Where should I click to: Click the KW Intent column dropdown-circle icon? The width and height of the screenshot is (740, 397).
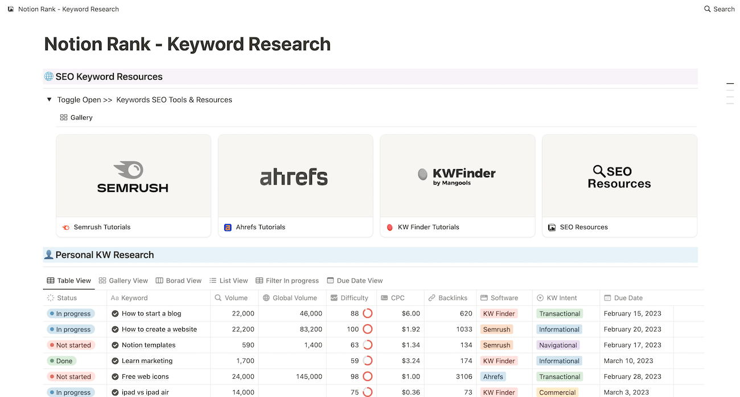click(540, 298)
